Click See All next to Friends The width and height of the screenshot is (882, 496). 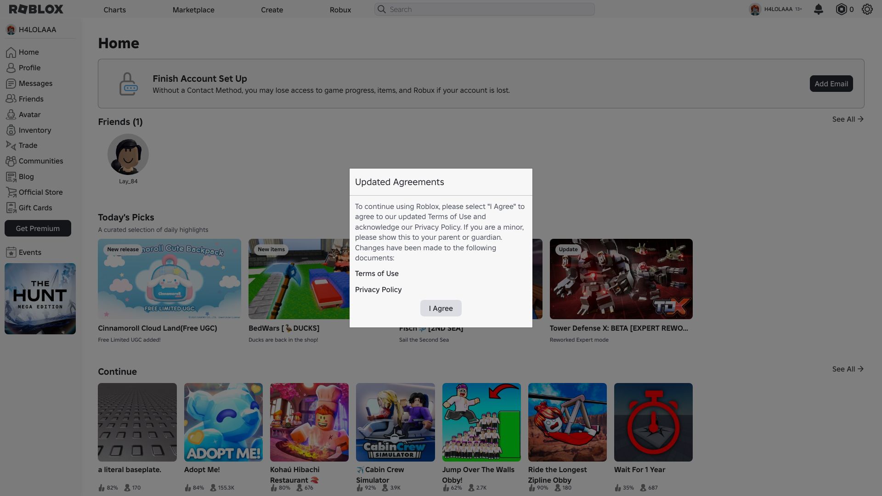848,119
